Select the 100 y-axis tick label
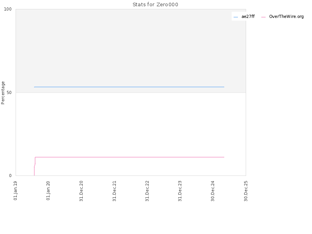Viewport: 312px width, 234px height. (8, 9)
